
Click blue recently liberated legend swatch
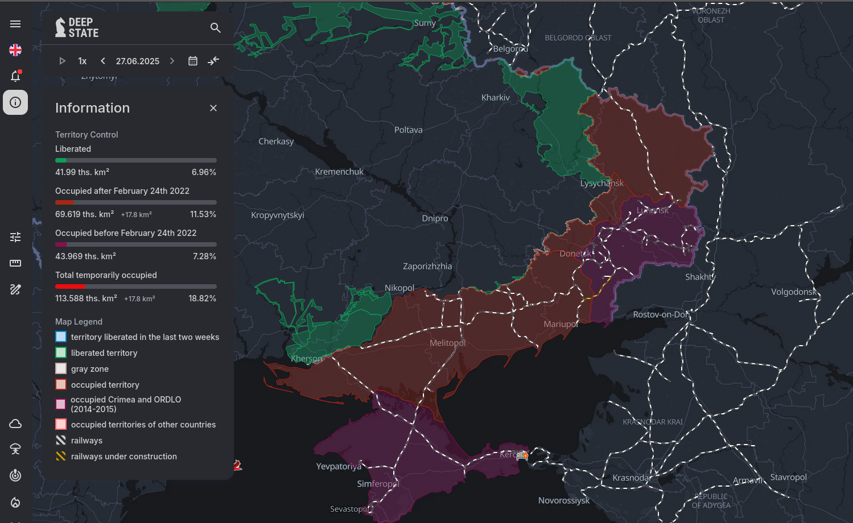coord(61,337)
